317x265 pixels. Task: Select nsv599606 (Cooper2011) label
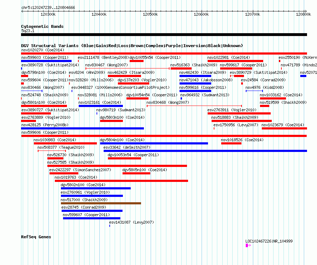point(45,132)
